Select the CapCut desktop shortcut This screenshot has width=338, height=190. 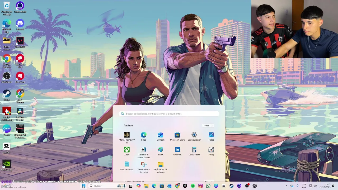pos(7,148)
